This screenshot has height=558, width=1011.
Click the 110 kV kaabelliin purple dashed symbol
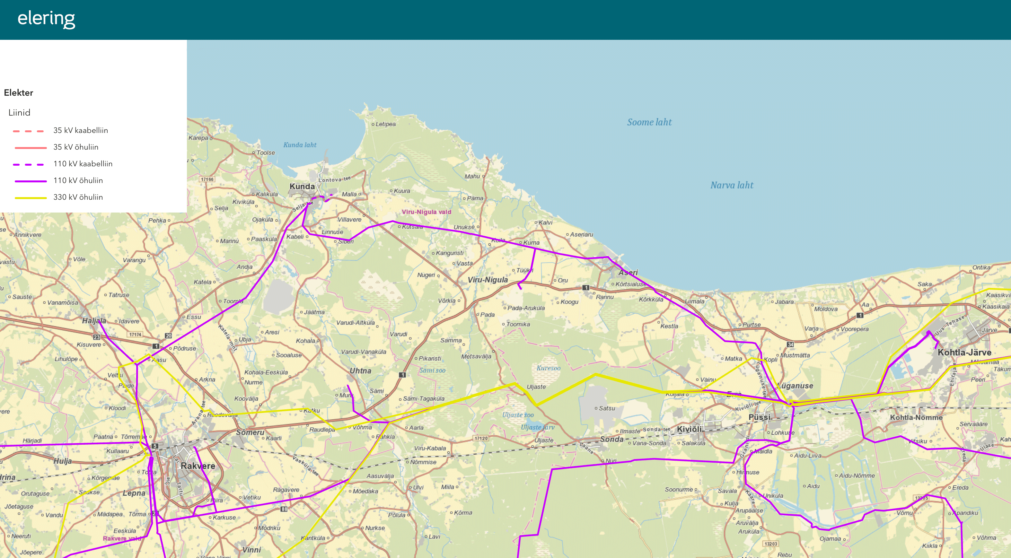point(28,164)
